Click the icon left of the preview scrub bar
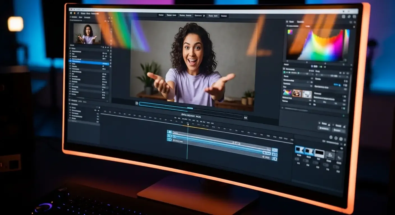This screenshot has width=395, height=215. tap(137, 103)
